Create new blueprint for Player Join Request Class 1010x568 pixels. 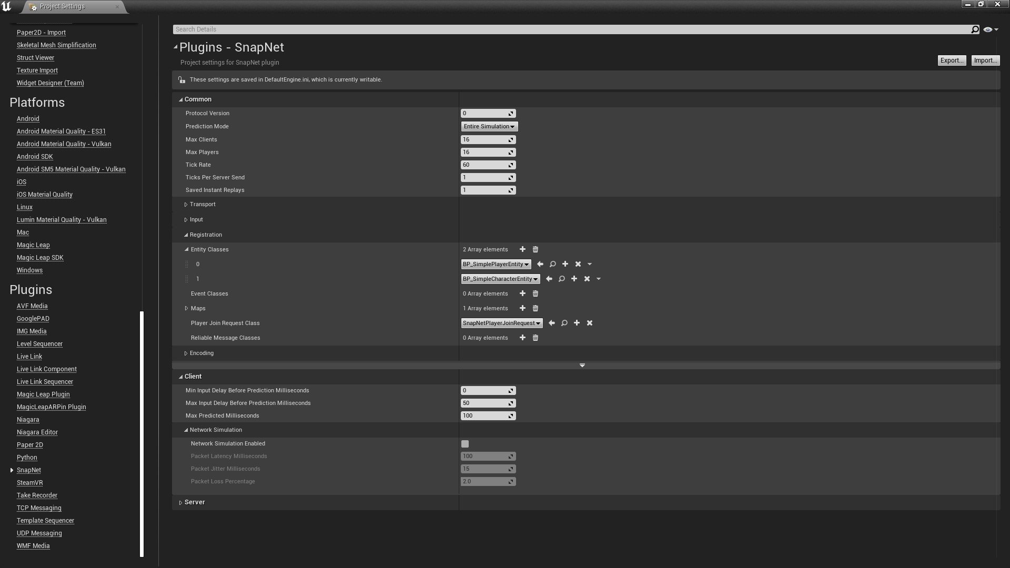tap(577, 323)
